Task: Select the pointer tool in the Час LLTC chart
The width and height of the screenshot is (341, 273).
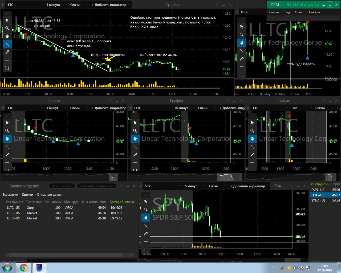Action: point(252,123)
